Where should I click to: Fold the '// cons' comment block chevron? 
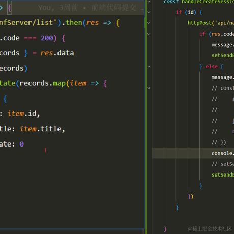pyautogui.click(x=149, y=88)
